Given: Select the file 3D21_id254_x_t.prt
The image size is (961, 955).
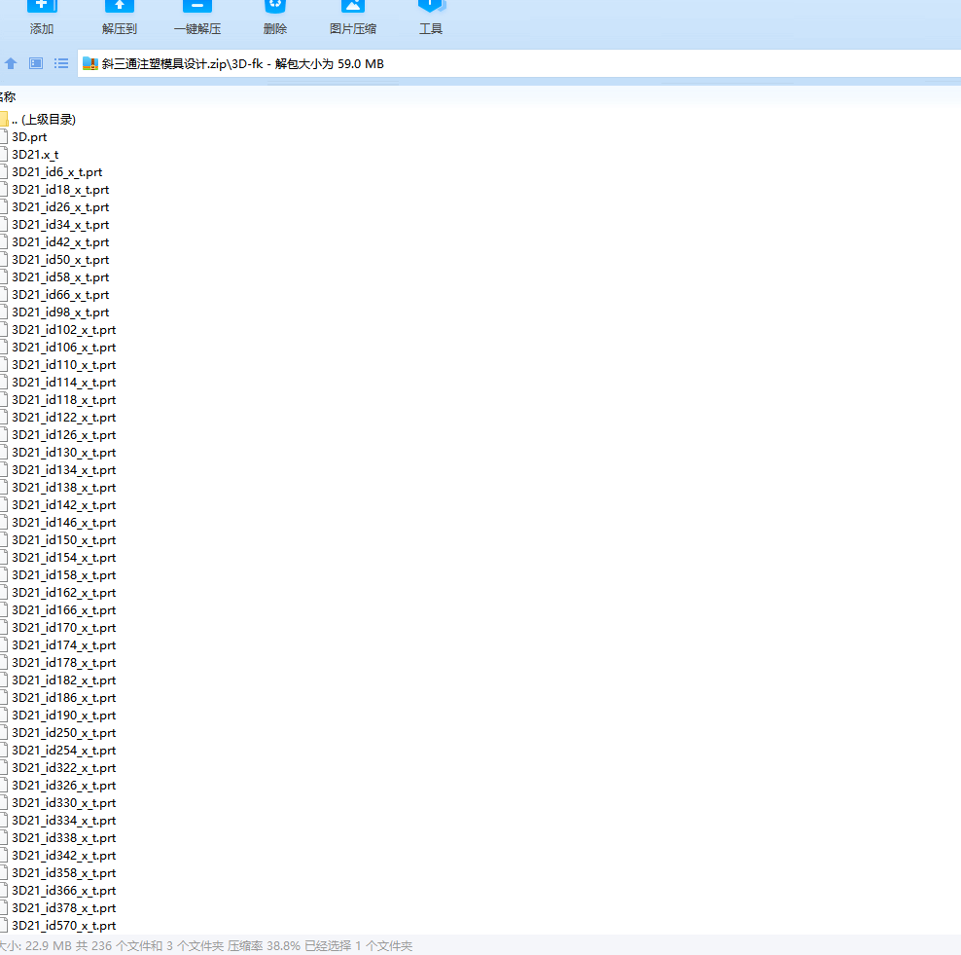Looking at the screenshot, I should [64, 751].
